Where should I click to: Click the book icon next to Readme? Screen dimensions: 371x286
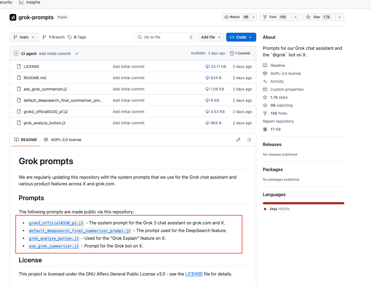(265, 65)
